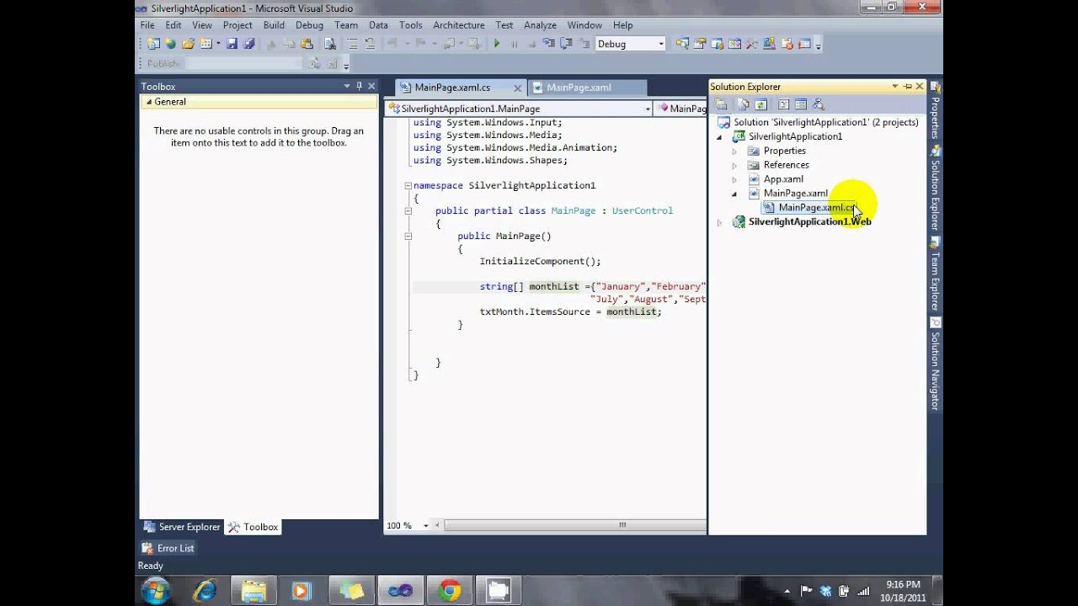Open the Team Explorer side tab
The image size is (1078, 606).
[x=935, y=274]
